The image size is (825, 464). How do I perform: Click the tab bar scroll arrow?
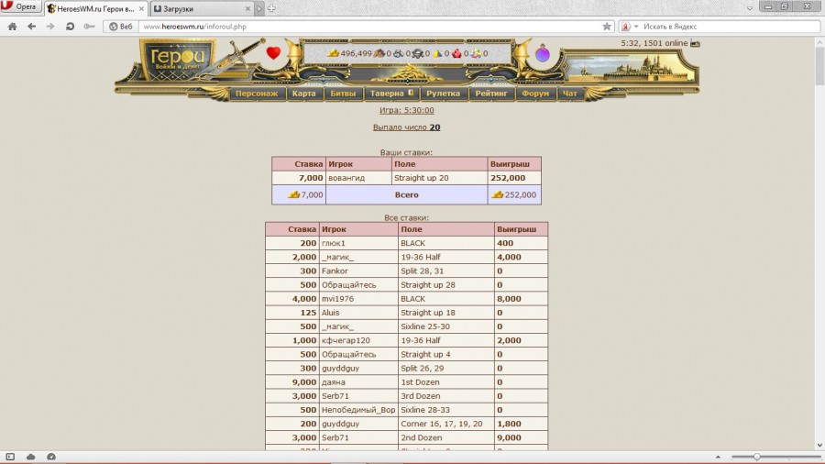pos(258,8)
